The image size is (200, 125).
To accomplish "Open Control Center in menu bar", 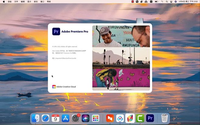I will (x=171, y=2).
